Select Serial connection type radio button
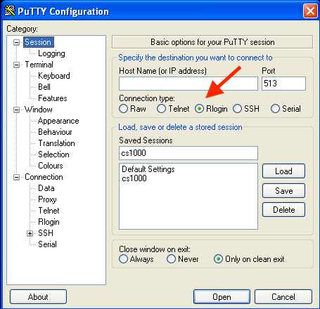 pos(275,109)
